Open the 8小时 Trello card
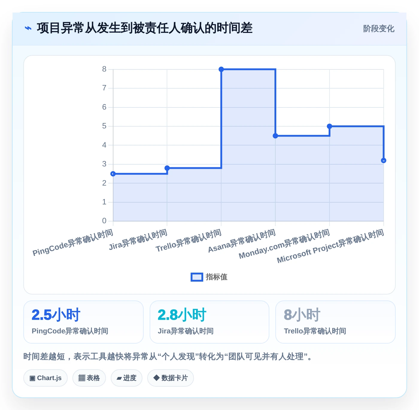The image size is (419, 410). click(x=335, y=322)
